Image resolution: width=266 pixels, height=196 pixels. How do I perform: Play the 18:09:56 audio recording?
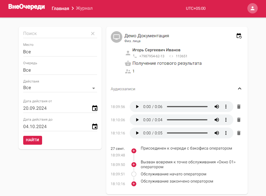137,107
